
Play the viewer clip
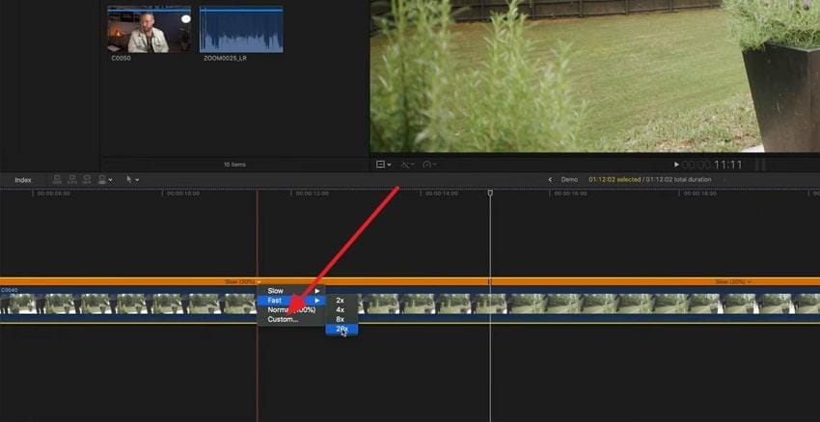[676, 165]
